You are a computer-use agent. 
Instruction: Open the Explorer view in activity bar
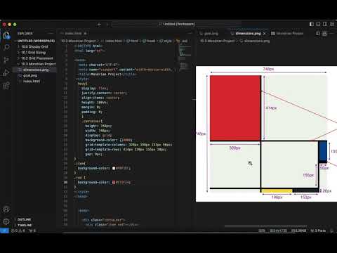click(x=6, y=35)
